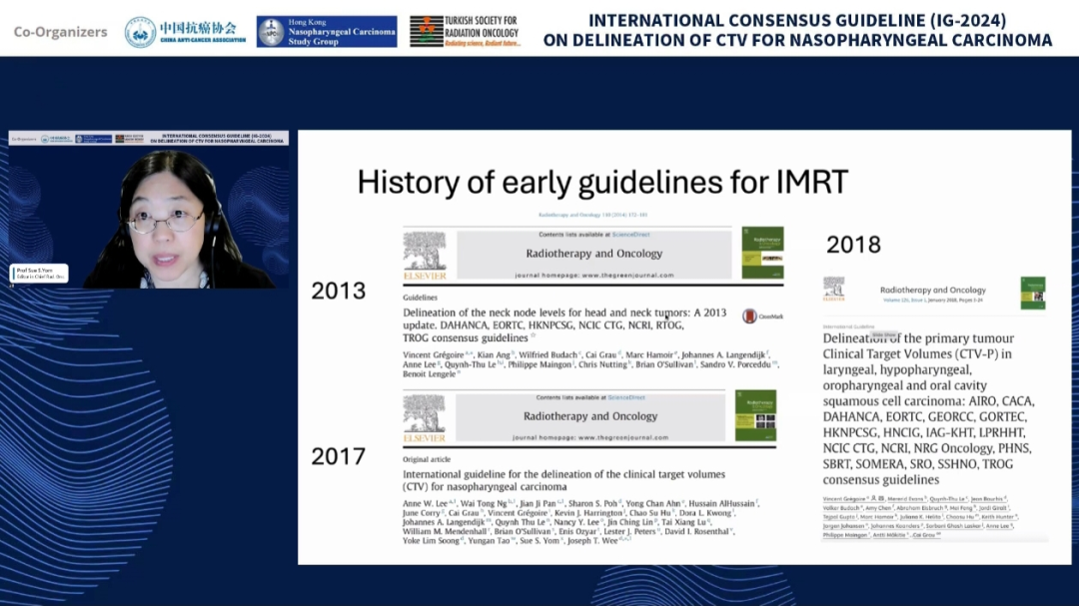Click the Prof Sue S. Yom name tag
This screenshot has width=1079, height=606.
39,274
